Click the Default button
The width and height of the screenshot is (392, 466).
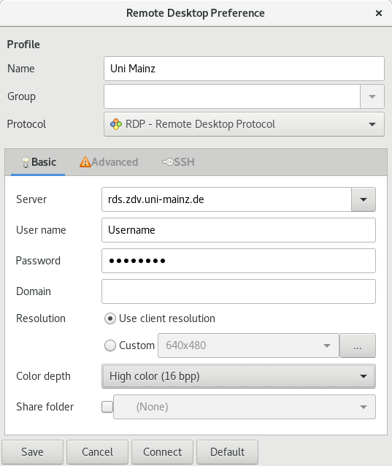(x=228, y=452)
